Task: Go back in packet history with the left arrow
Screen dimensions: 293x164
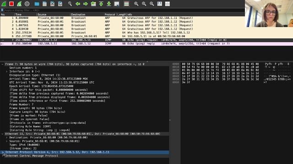Action: [x=78, y=4]
